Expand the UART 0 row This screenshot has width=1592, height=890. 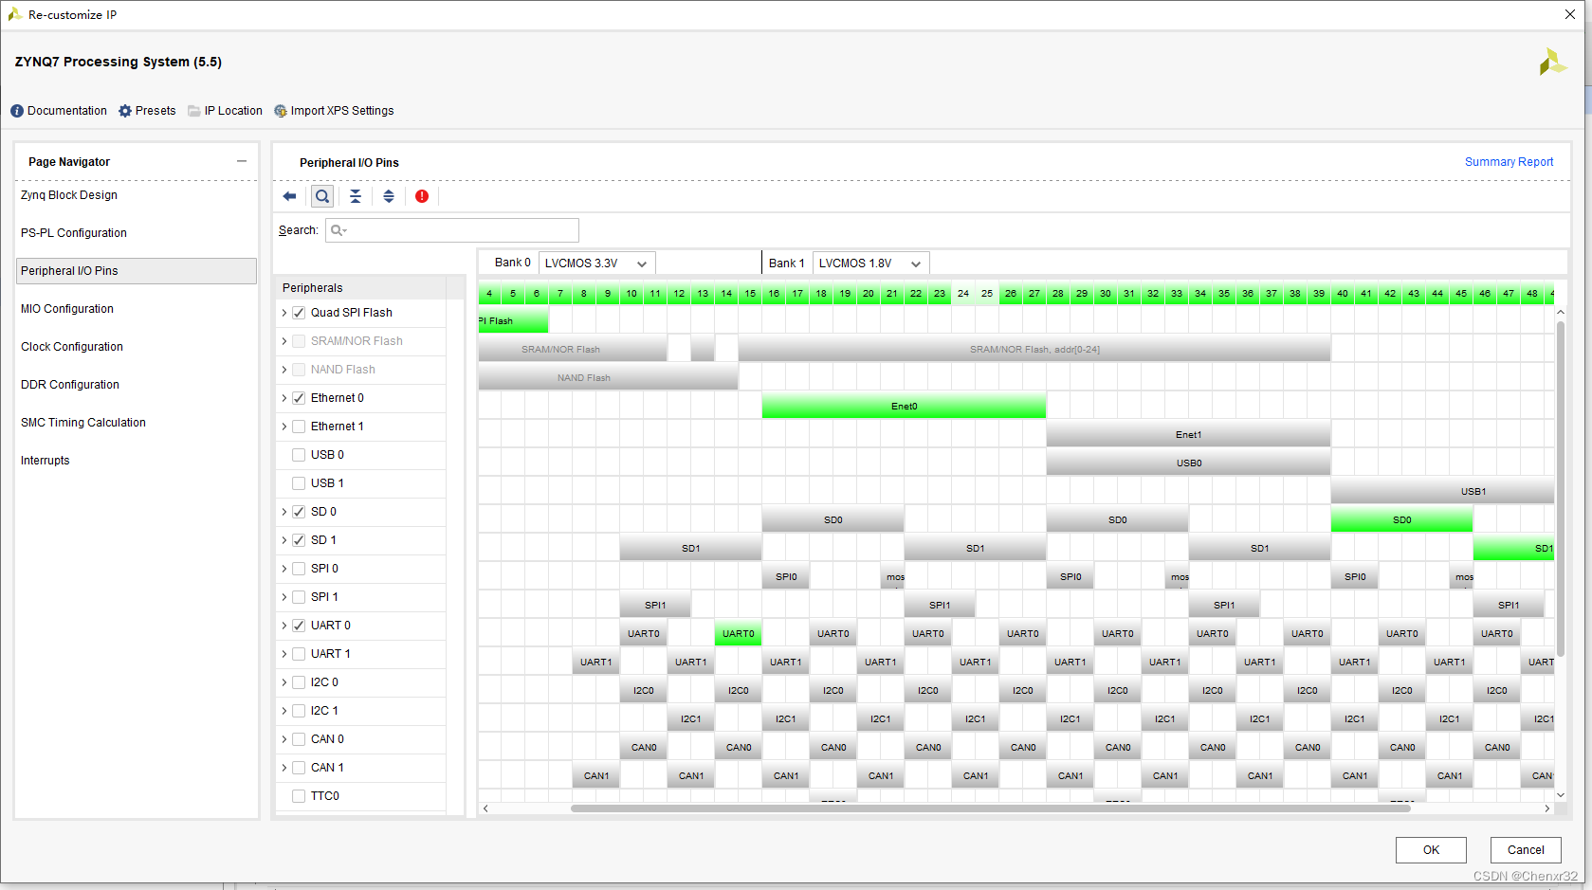click(x=284, y=626)
